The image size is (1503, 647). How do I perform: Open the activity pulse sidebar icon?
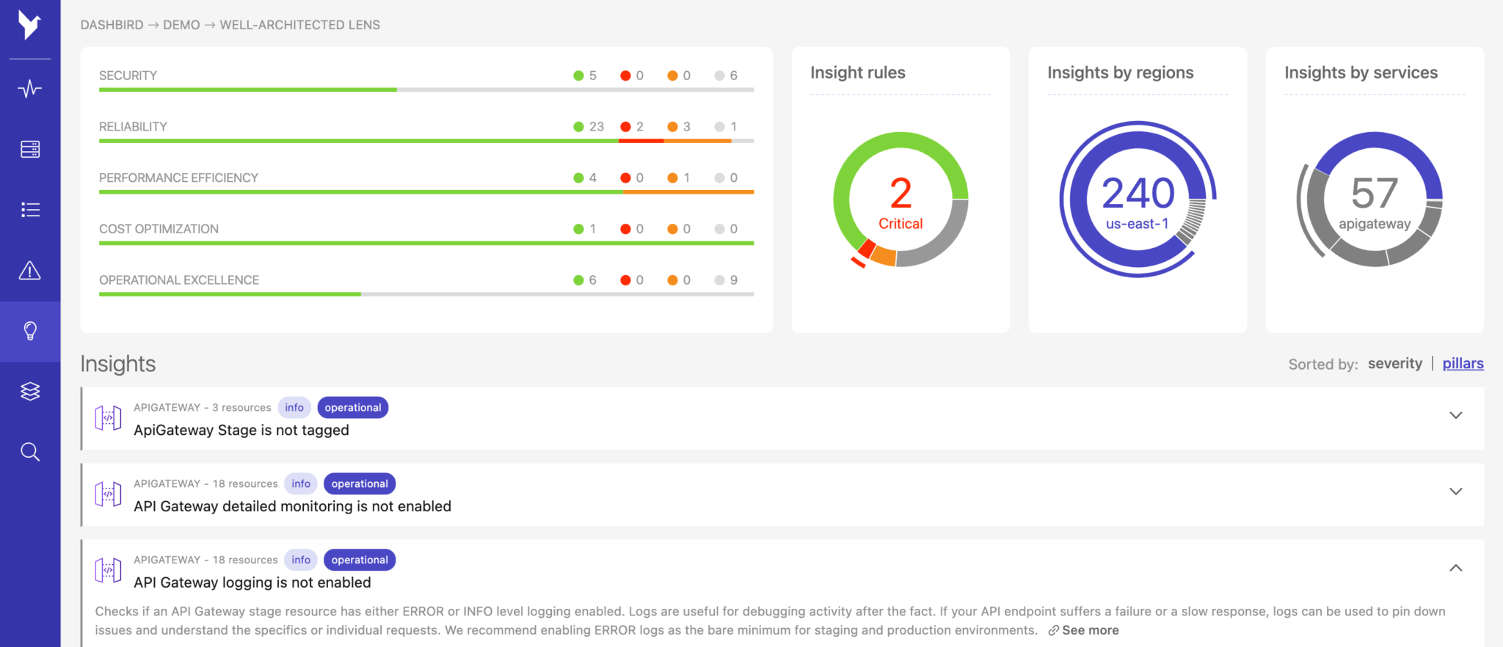[30, 89]
